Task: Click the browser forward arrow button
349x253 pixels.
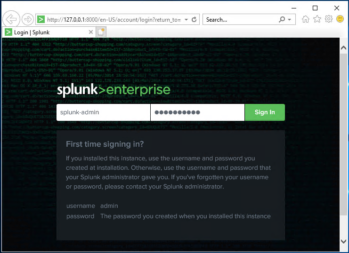Action: click(x=28, y=19)
